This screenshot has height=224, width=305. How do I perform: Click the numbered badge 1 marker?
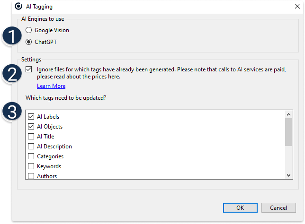pos(12,36)
